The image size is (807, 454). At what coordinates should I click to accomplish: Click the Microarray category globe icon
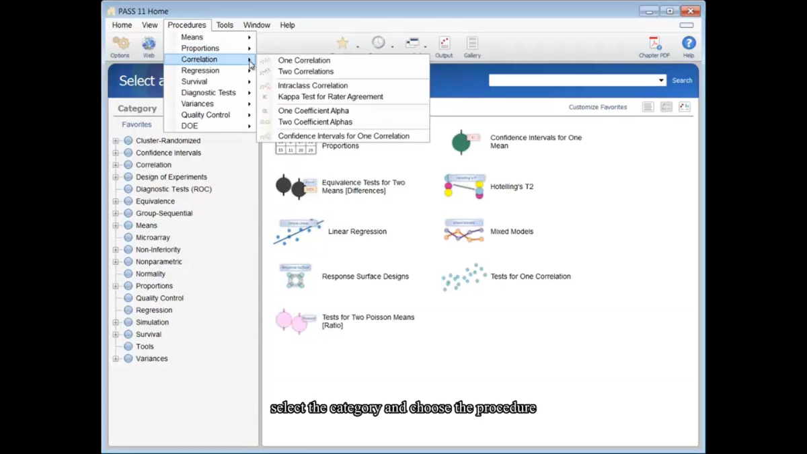click(128, 237)
